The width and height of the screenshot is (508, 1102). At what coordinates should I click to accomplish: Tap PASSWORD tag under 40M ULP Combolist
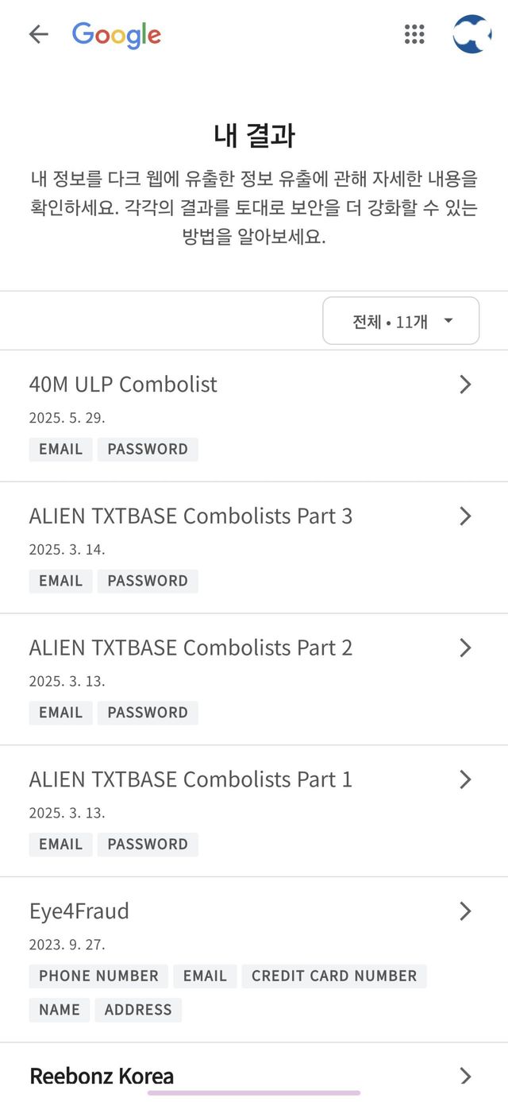[x=148, y=449]
